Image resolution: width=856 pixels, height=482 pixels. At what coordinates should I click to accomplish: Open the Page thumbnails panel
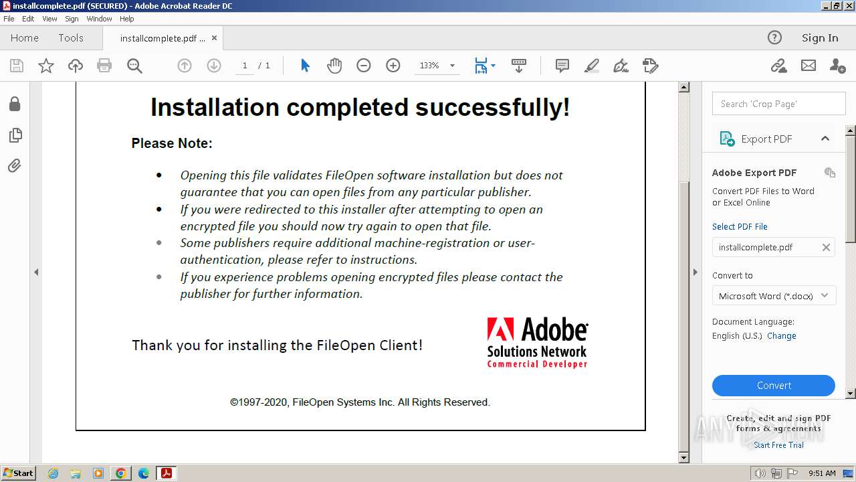pos(15,135)
